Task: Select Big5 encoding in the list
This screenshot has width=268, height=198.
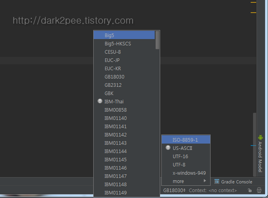Action: point(124,35)
